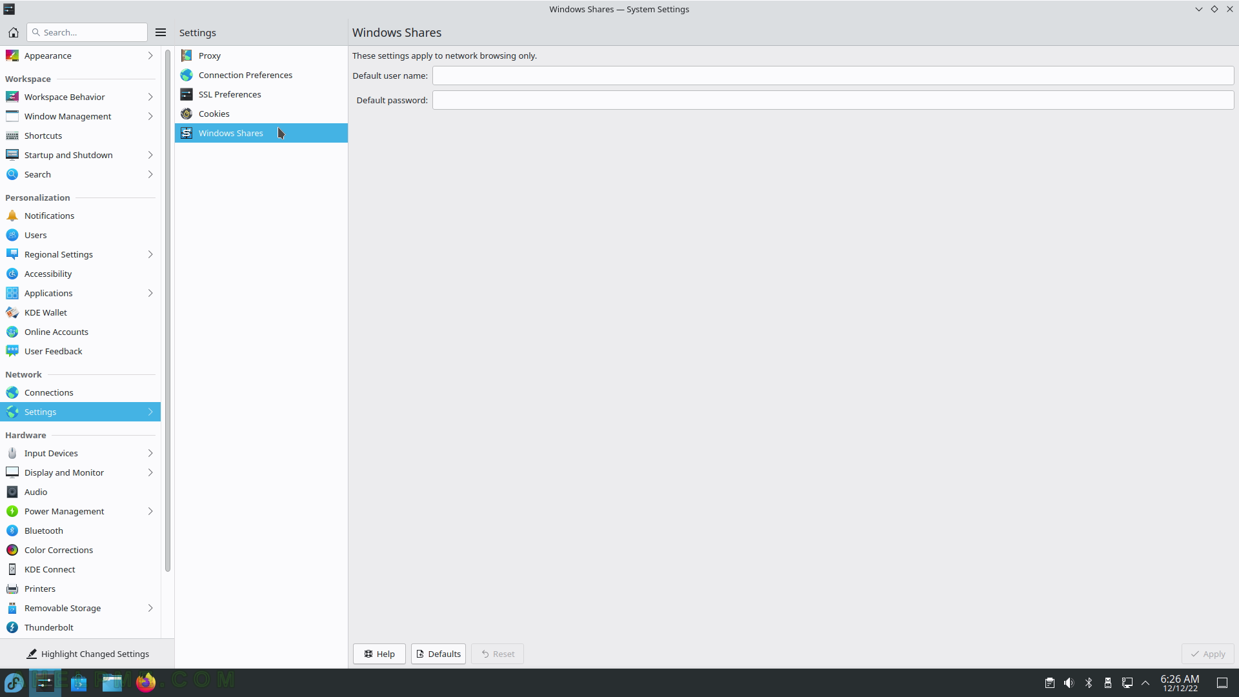
Task: Launch Firefox from the taskbar
Action: (x=146, y=682)
